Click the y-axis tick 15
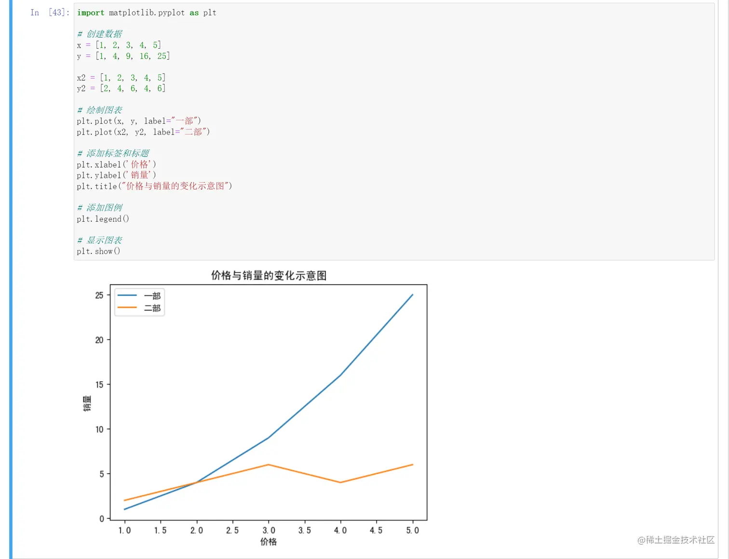The height and width of the screenshot is (559, 729). (x=99, y=385)
